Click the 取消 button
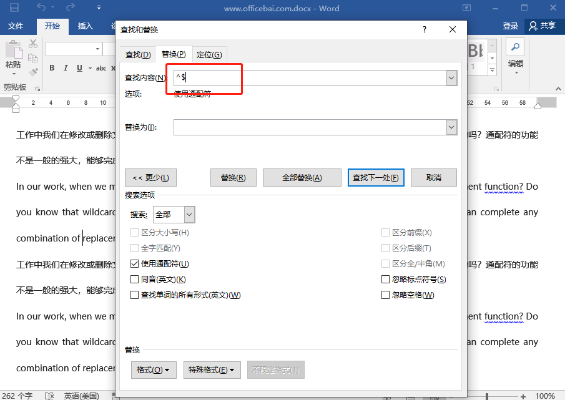This screenshot has height=400, width=565. 434,177
